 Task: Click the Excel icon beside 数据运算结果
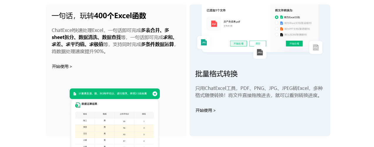pyautogui.click(x=78, y=105)
